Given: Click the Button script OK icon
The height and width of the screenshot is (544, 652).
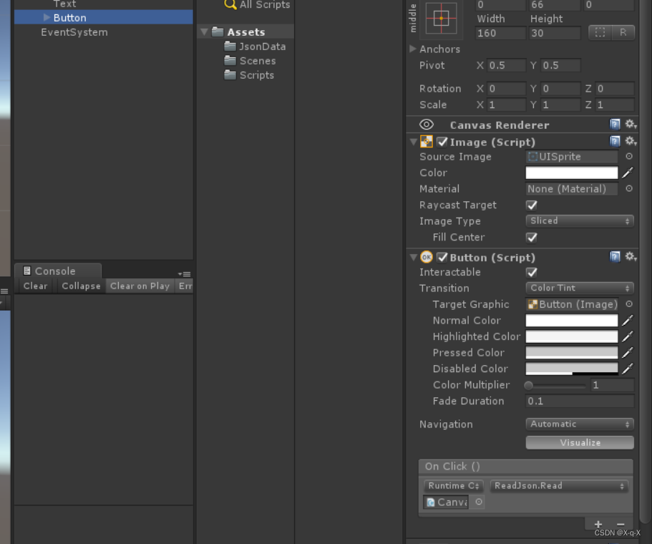Looking at the screenshot, I should [x=427, y=257].
